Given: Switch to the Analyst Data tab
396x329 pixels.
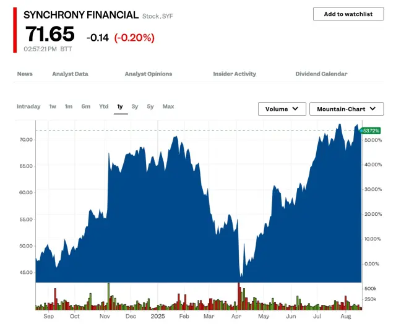Looking at the screenshot, I should click(70, 74).
